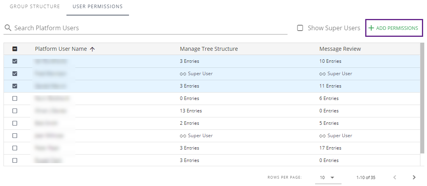427x186 pixels.
Task: Uncheck the selected Super User row checkbox
Action: click(x=15, y=74)
